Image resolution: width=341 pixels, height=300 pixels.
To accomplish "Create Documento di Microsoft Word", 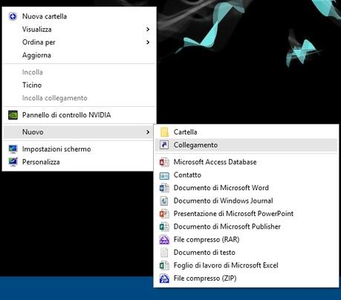I will click(x=246, y=188).
